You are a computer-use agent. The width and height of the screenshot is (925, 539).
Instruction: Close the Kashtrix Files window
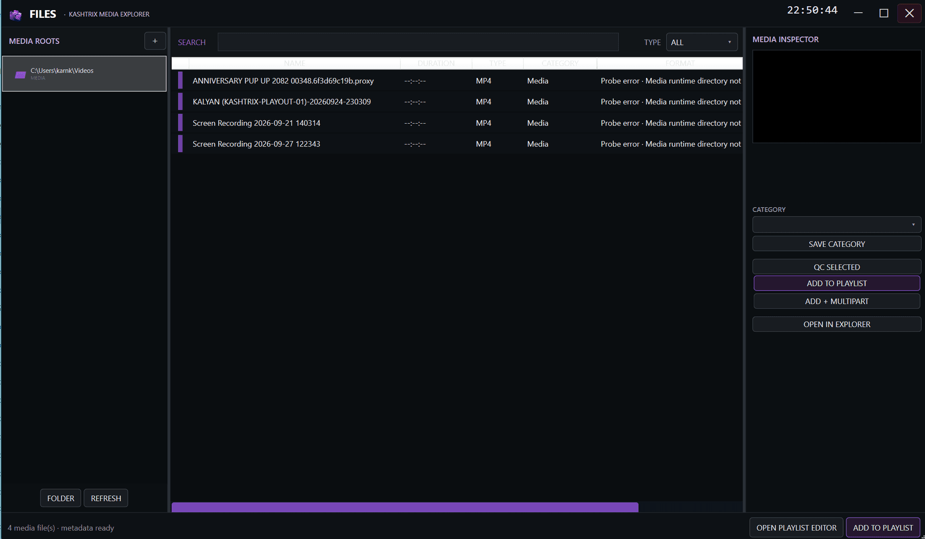[909, 13]
